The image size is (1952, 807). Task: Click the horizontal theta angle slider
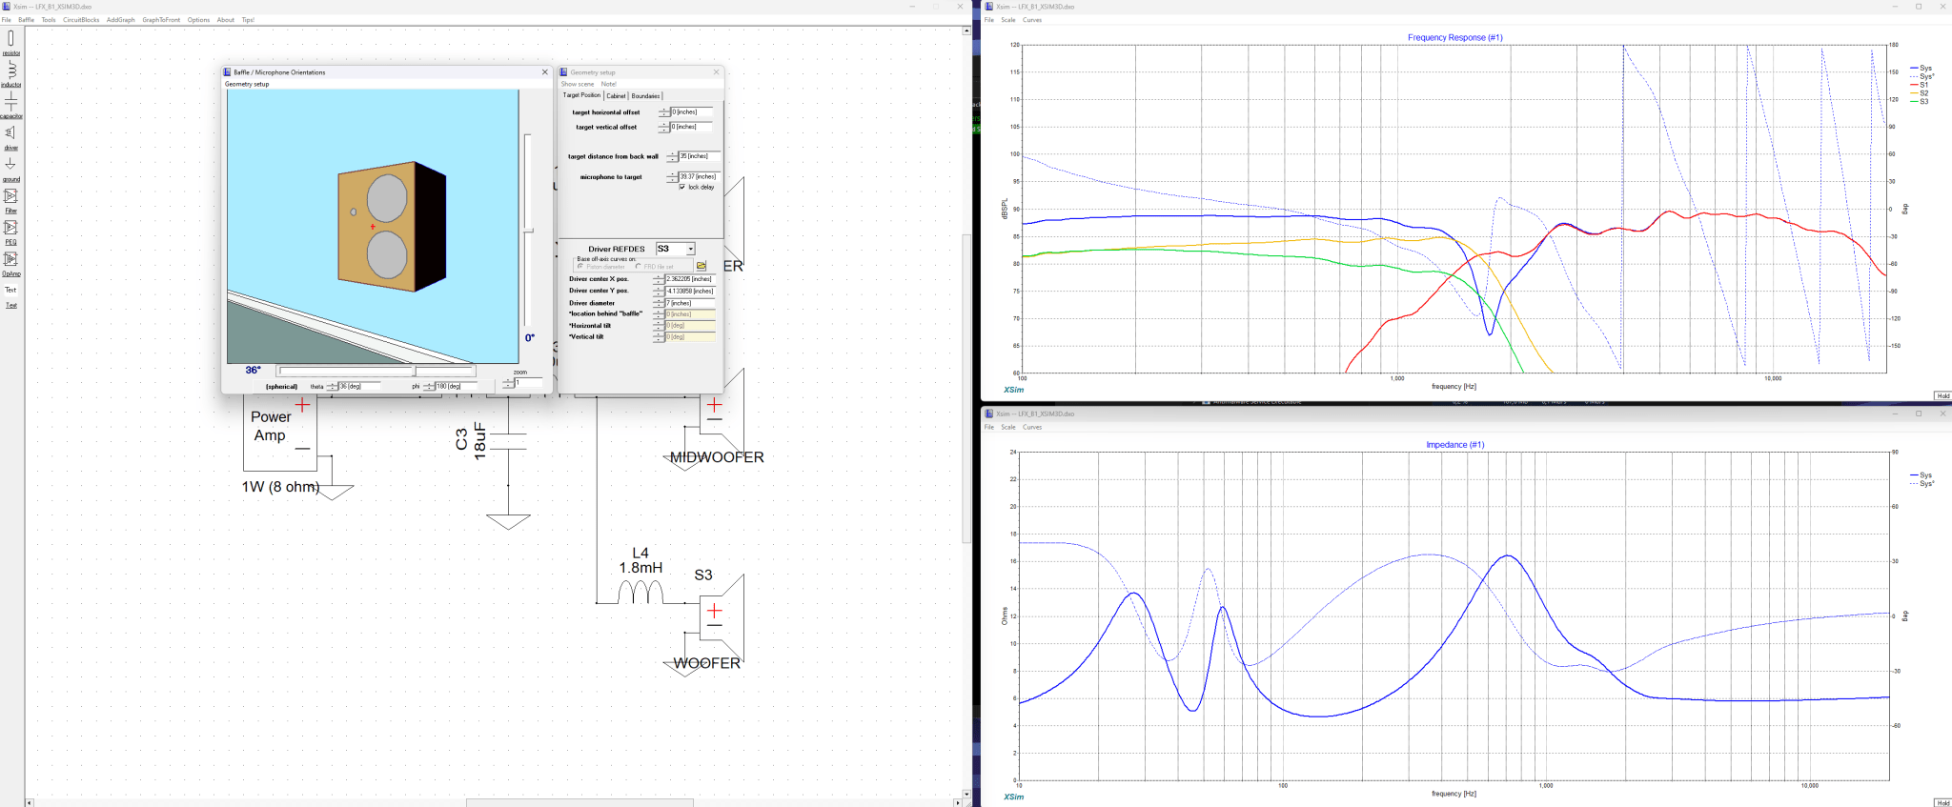pos(376,371)
